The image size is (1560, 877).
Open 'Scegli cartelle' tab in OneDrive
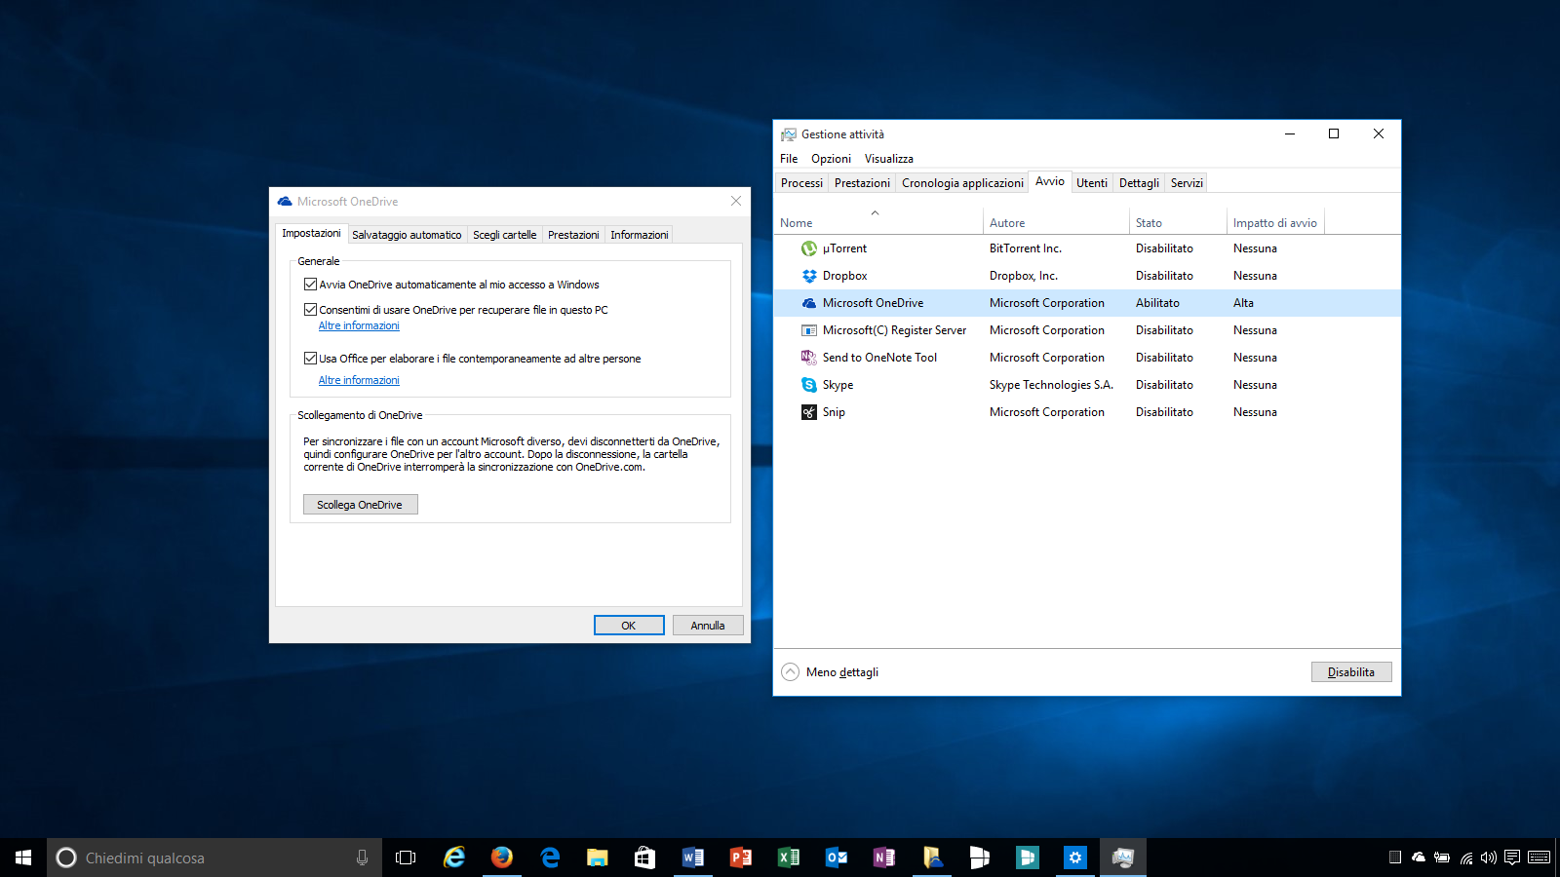(505, 235)
